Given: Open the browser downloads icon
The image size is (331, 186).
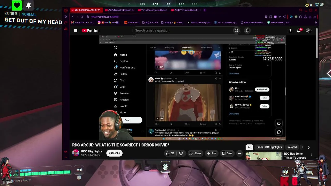Looking at the screenshot, I should point(310,17).
